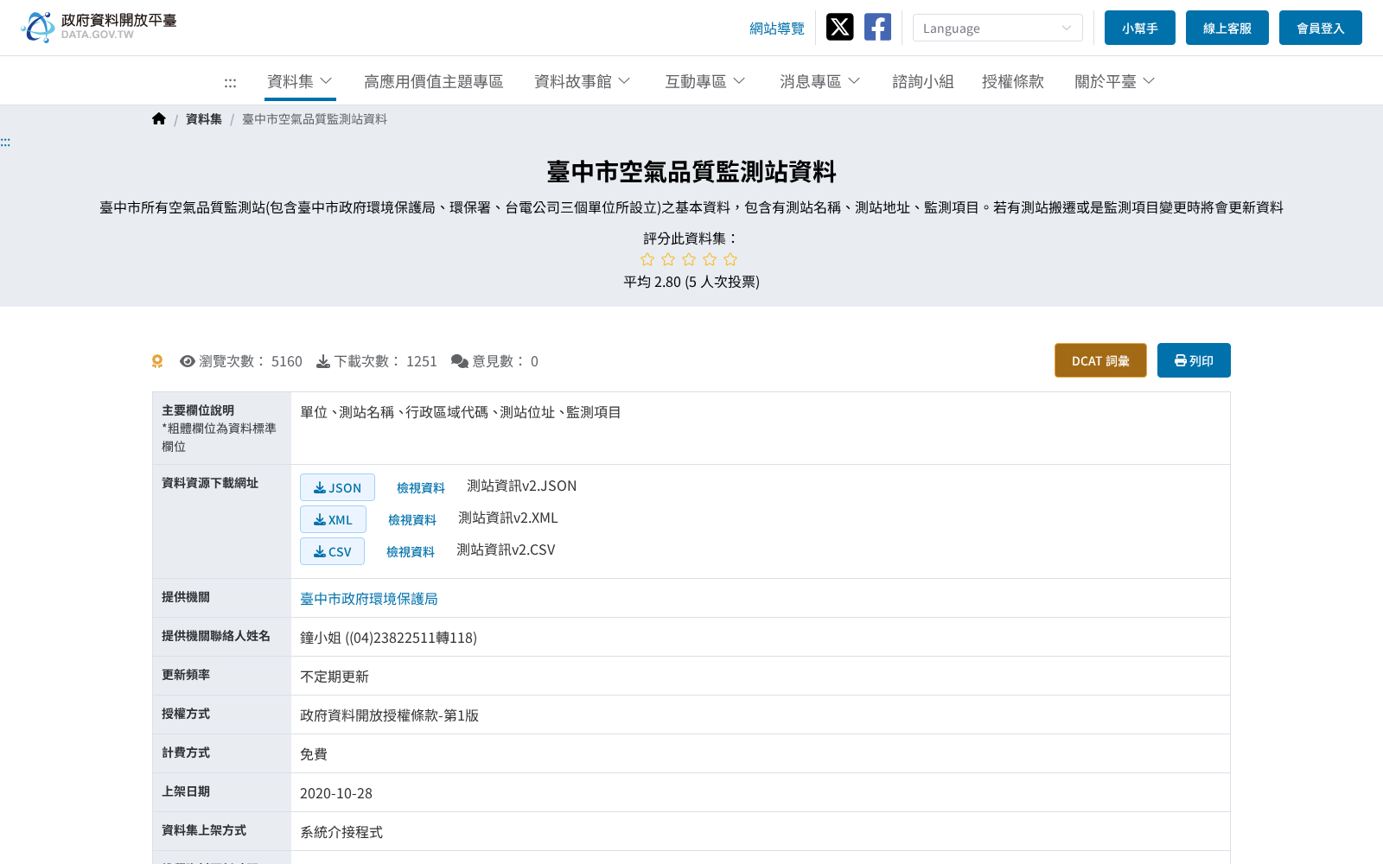Image resolution: width=1383 pixels, height=864 pixels.
Task: Rate the dataset three stars
Action: coord(689,259)
